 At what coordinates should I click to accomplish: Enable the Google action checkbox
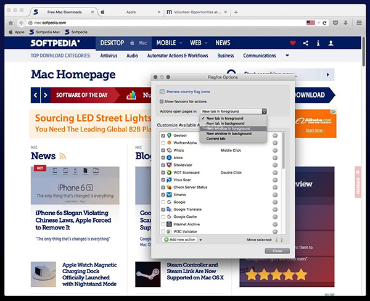coord(163,202)
